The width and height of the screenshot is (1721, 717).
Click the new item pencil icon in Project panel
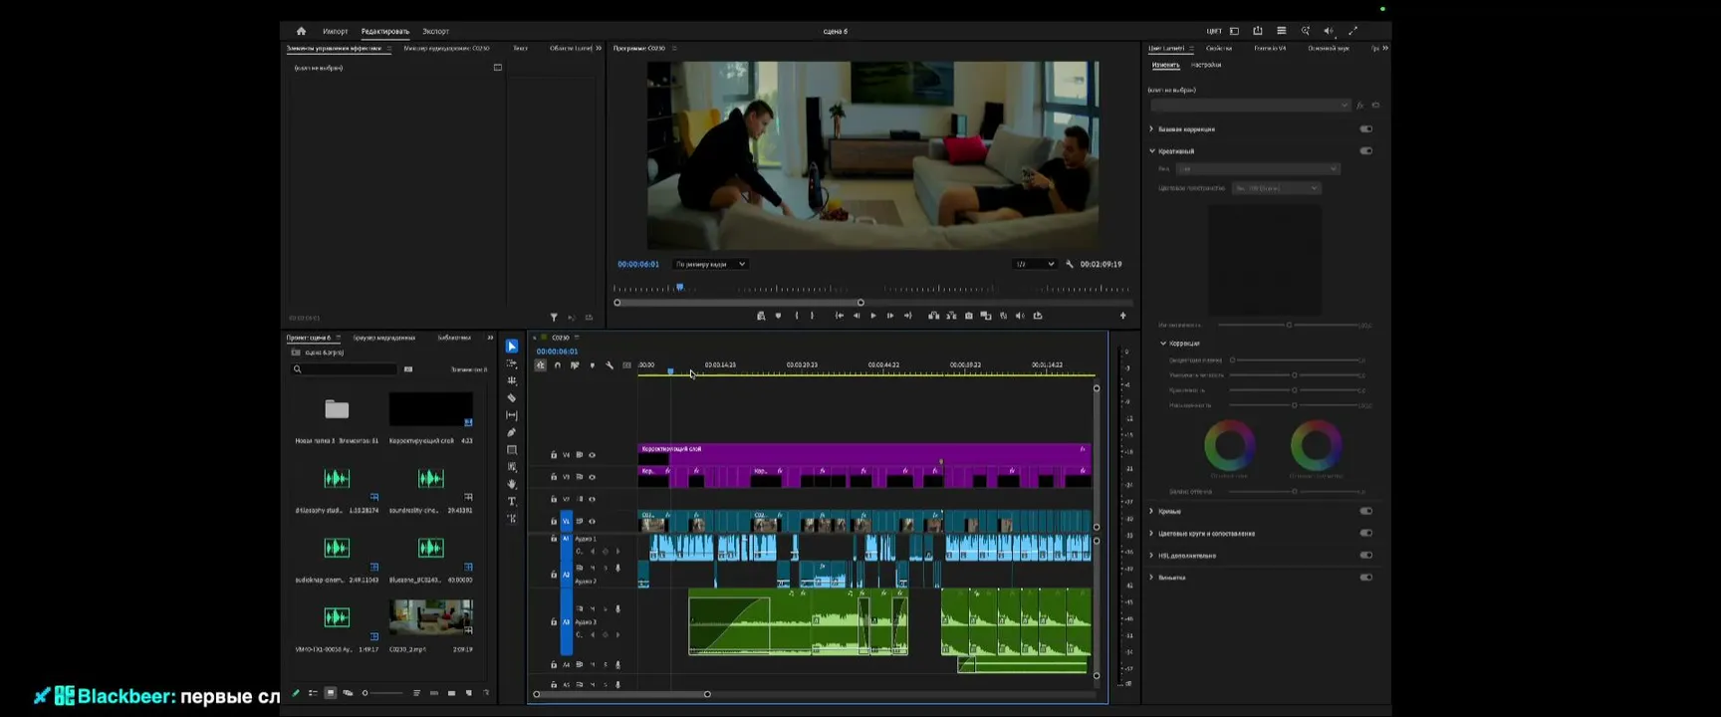point(295,693)
